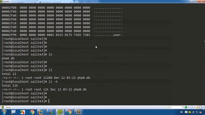Click the active prompt line at cursor
Image resolution: width=205 pixels, height=115 pixels.
(x=26, y=101)
